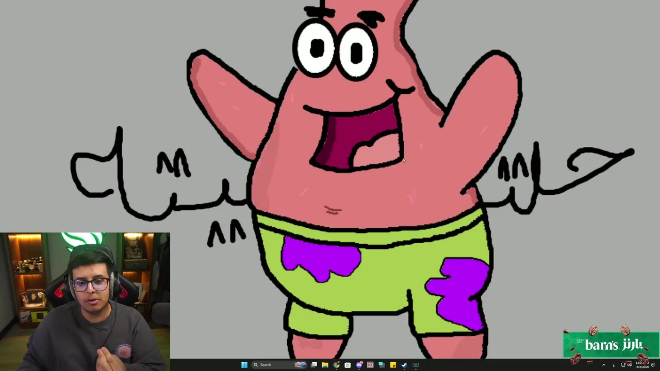The height and width of the screenshot is (371, 660).
Task: Click the taskbar Search box
Action: (279, 365)
